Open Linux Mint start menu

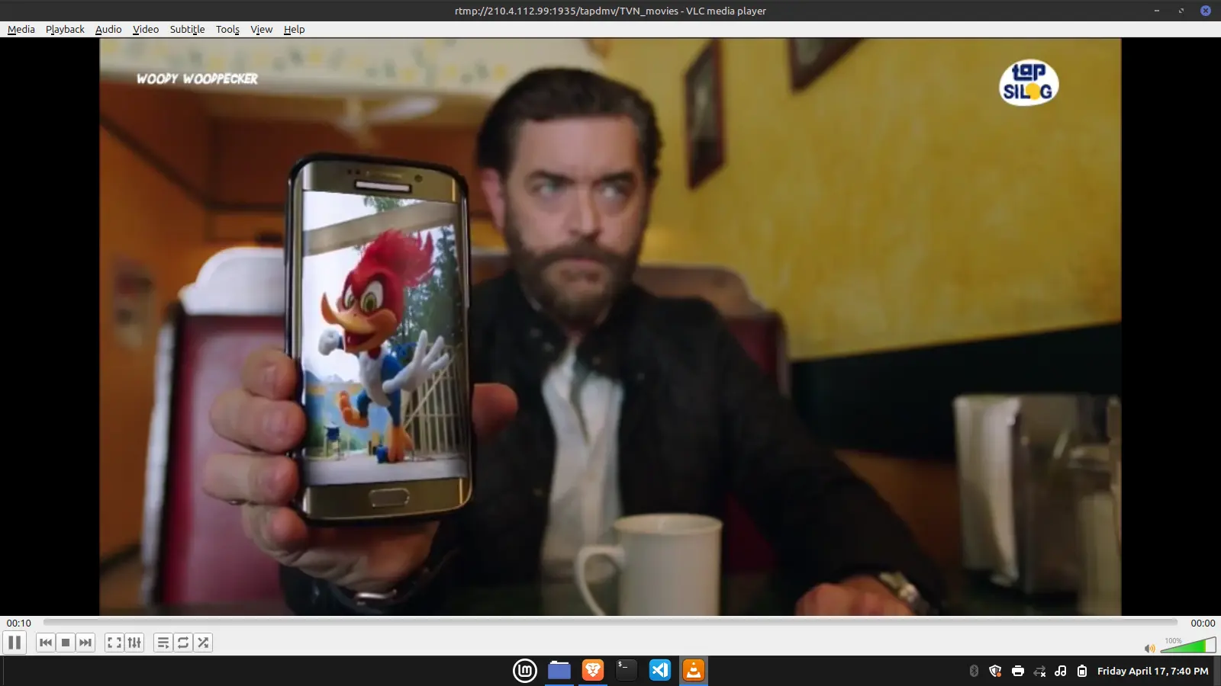click(x=525, y=671)
